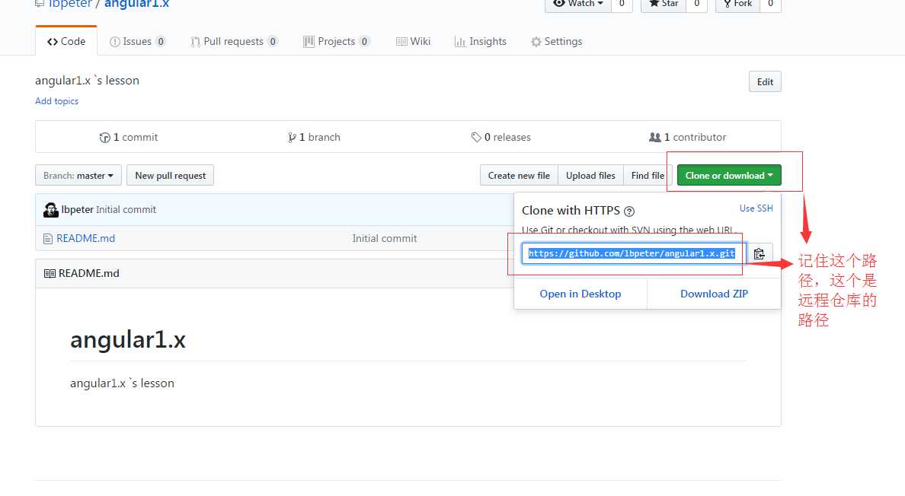Click the Find file button
The image size is (905, 496).
click(x=648, y=175)
